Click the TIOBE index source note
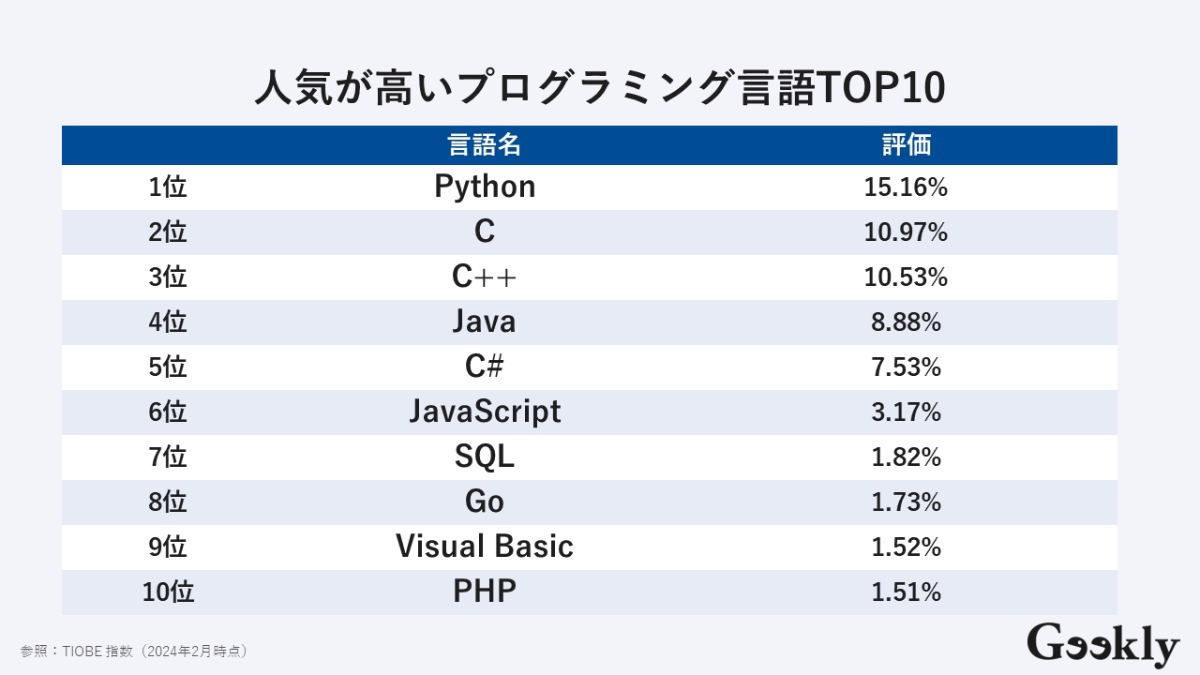1200x675 pixels. (134, 651)
